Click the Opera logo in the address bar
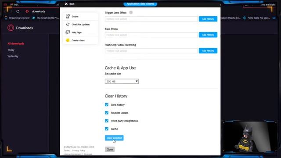Viewport: 281px width, 158px height. [27, 11]
